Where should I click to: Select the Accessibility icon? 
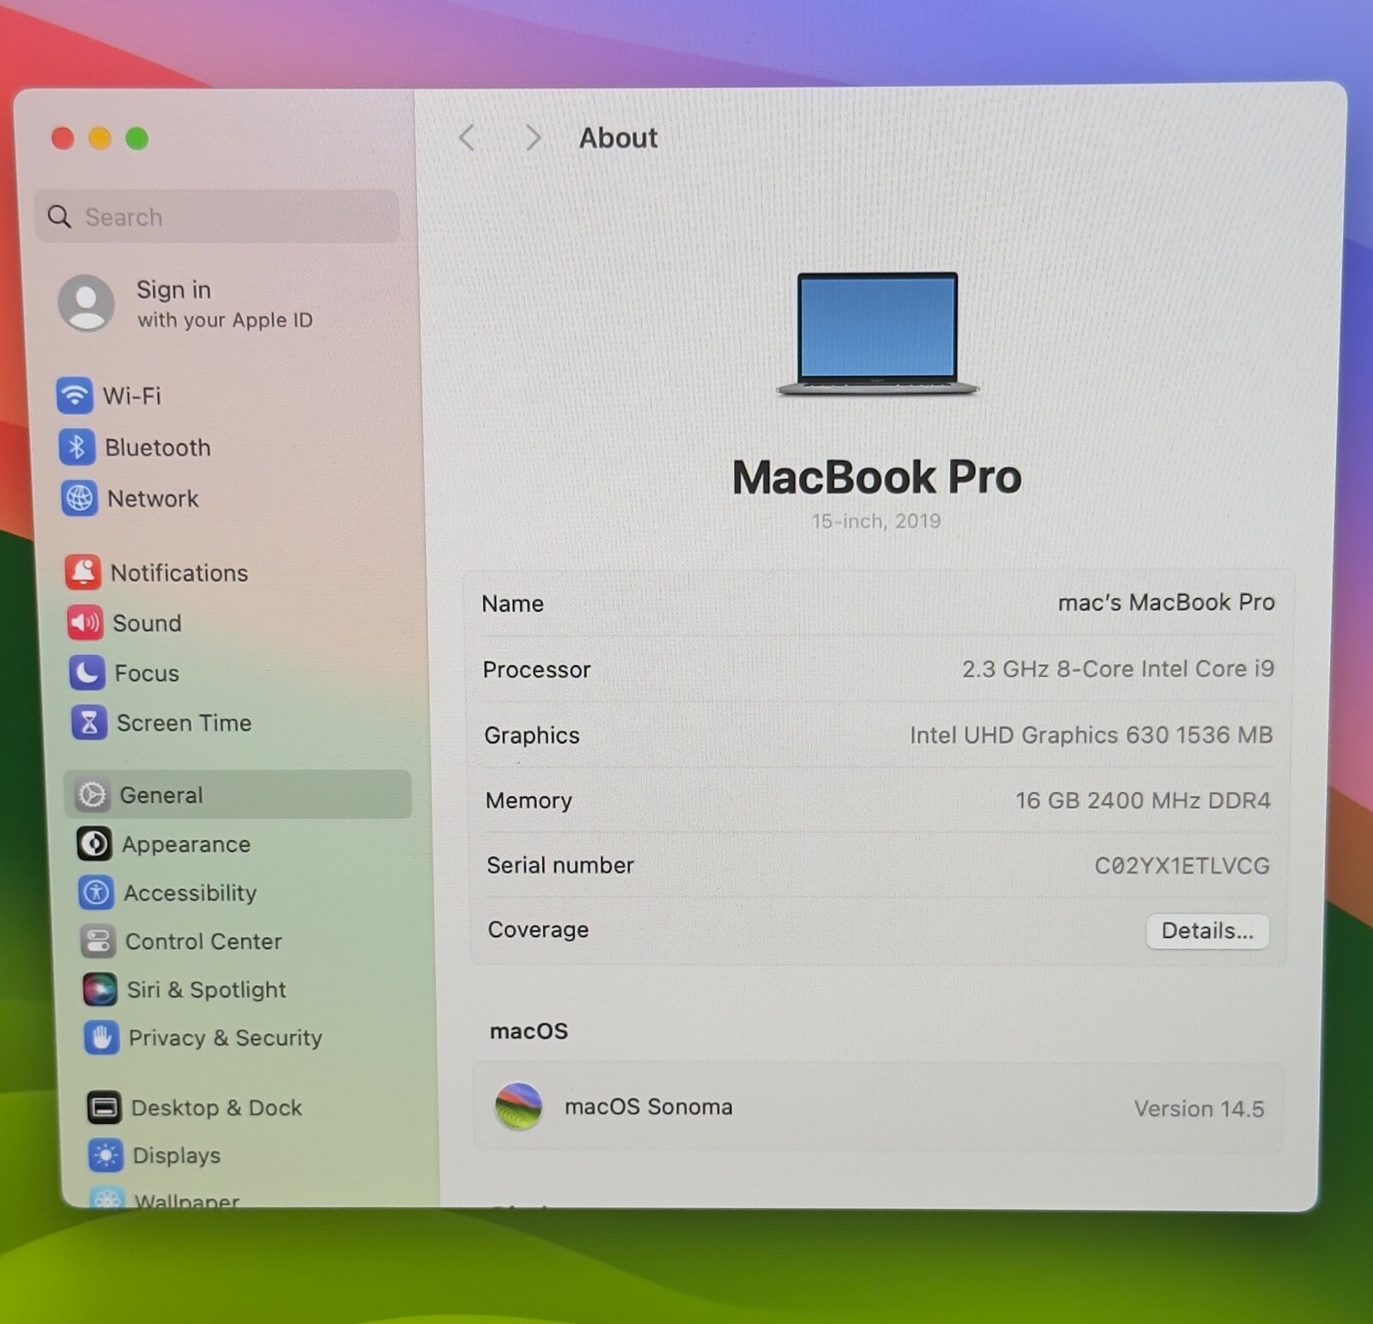click(x=96, y=892)
